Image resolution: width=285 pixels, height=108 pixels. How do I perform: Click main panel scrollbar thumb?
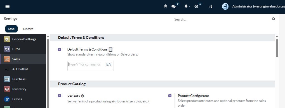point(277,48)
